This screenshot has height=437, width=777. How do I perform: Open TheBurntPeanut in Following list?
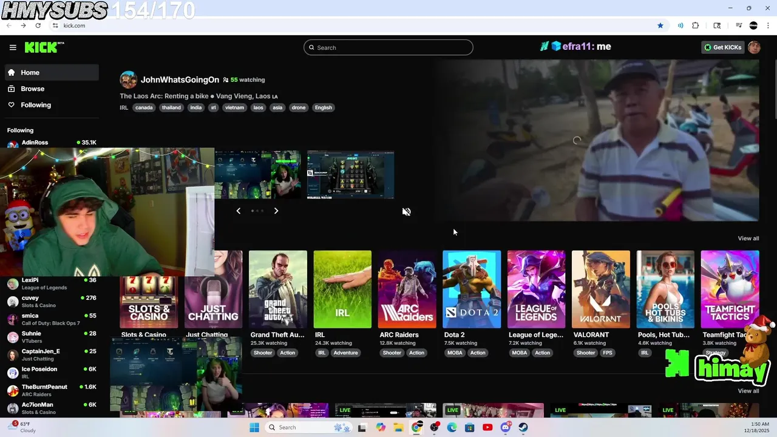tap(52, 390)
